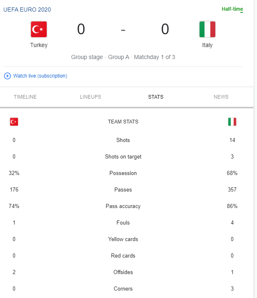
Task: Click the large Turkey flag icon
Action: click(39, 29)
